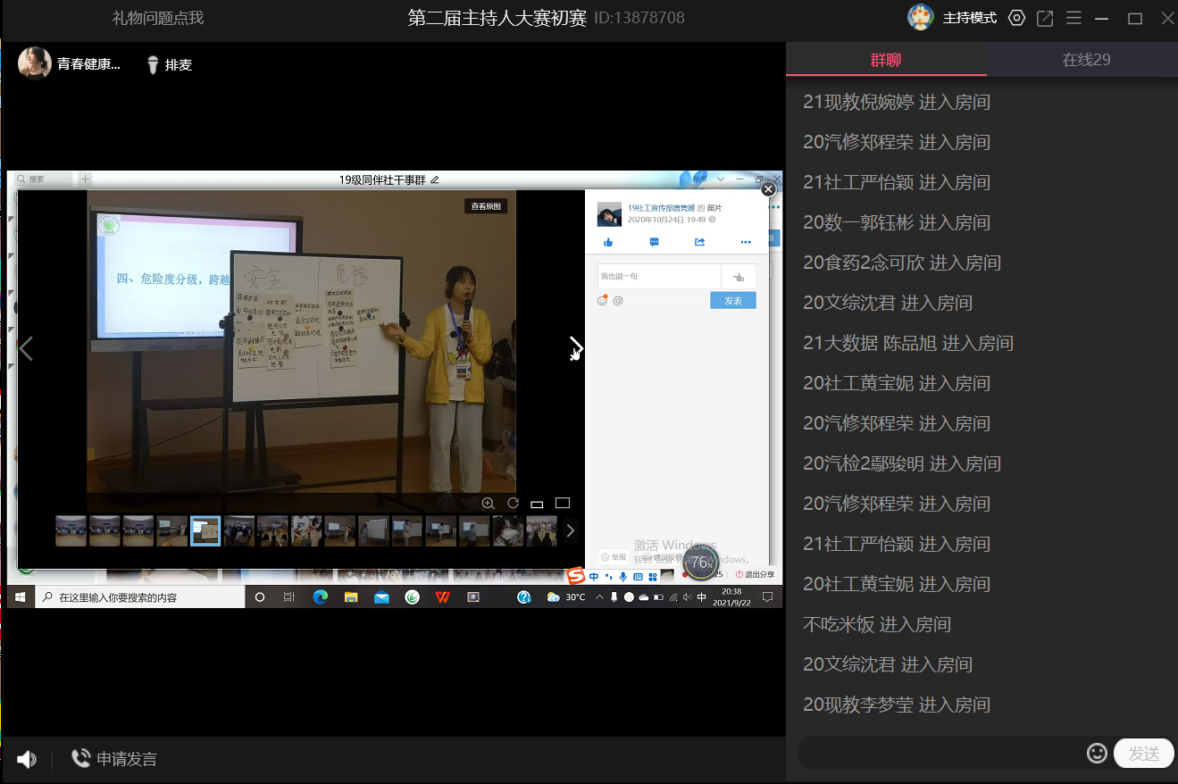
Task: Click the 青春健康 host avatar
Action: pos(35,63)
